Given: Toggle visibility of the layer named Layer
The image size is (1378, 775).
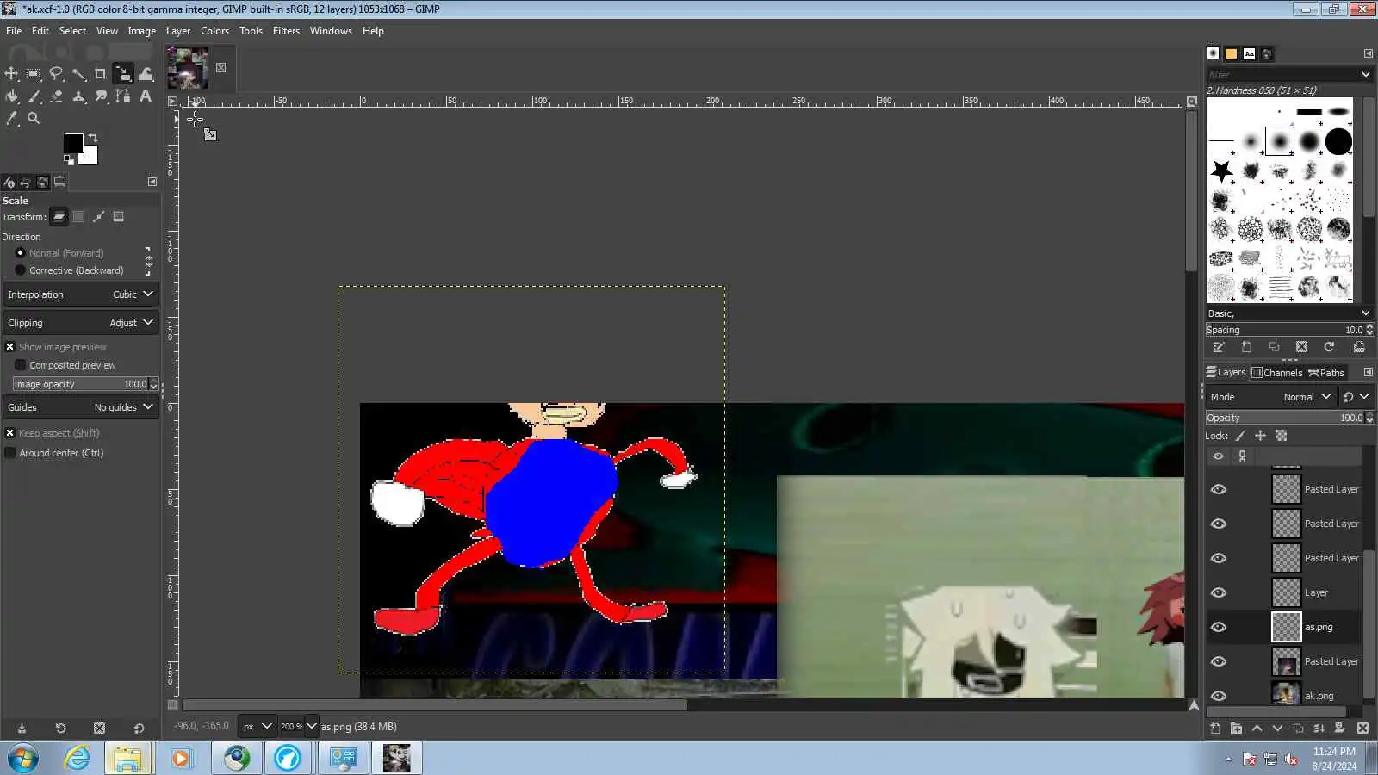Looking at the screenshot, I should (x=1219, y=592).
